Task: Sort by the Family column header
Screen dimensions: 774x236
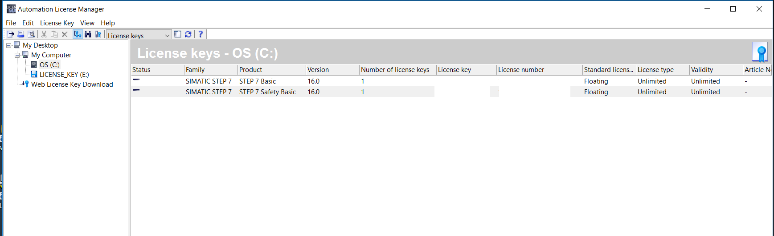Action: [x=211, y=69]
